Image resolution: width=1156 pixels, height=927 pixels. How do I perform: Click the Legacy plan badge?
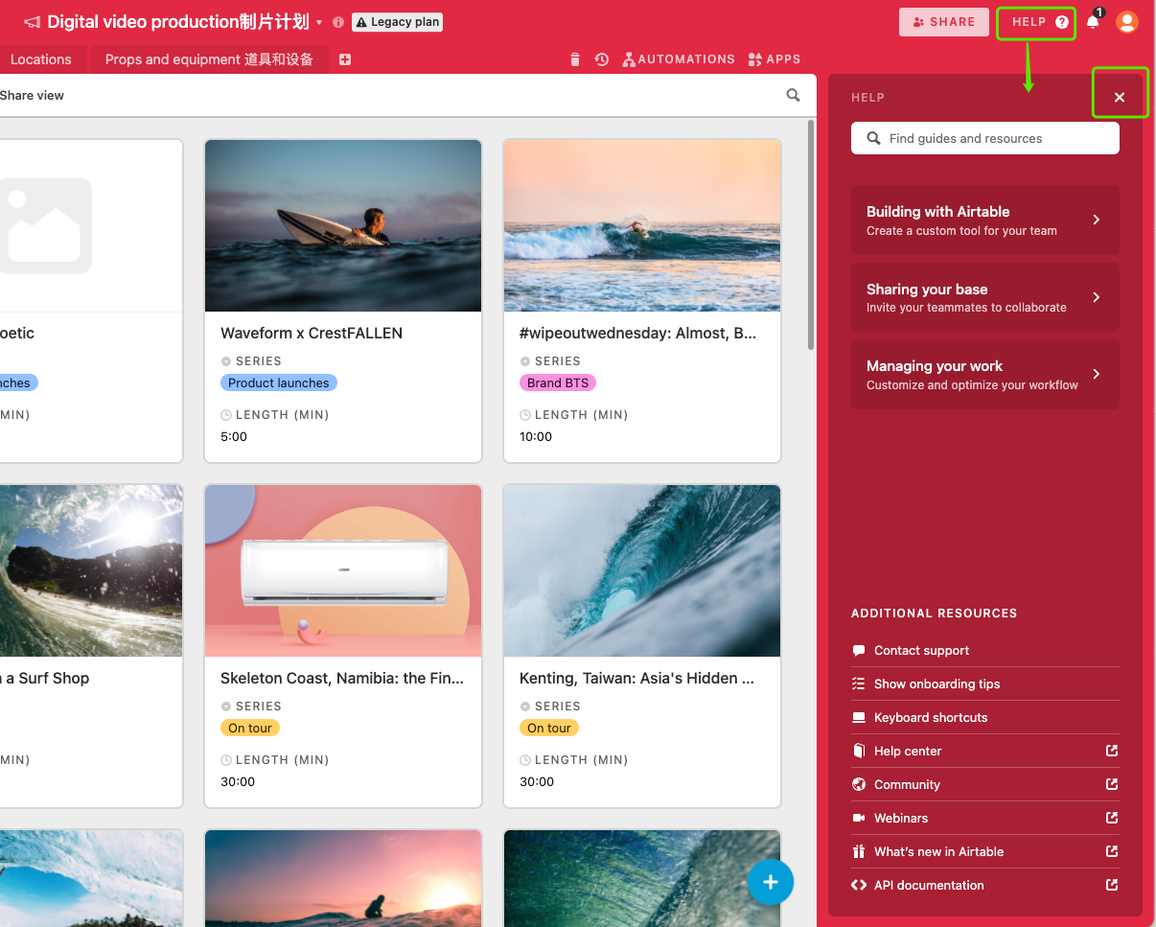click(397, 22)
